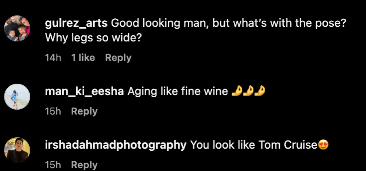This screenshot has height=171, width=366.
Task: Visit the gulrez_arts username link
Action: pos(77,24)
